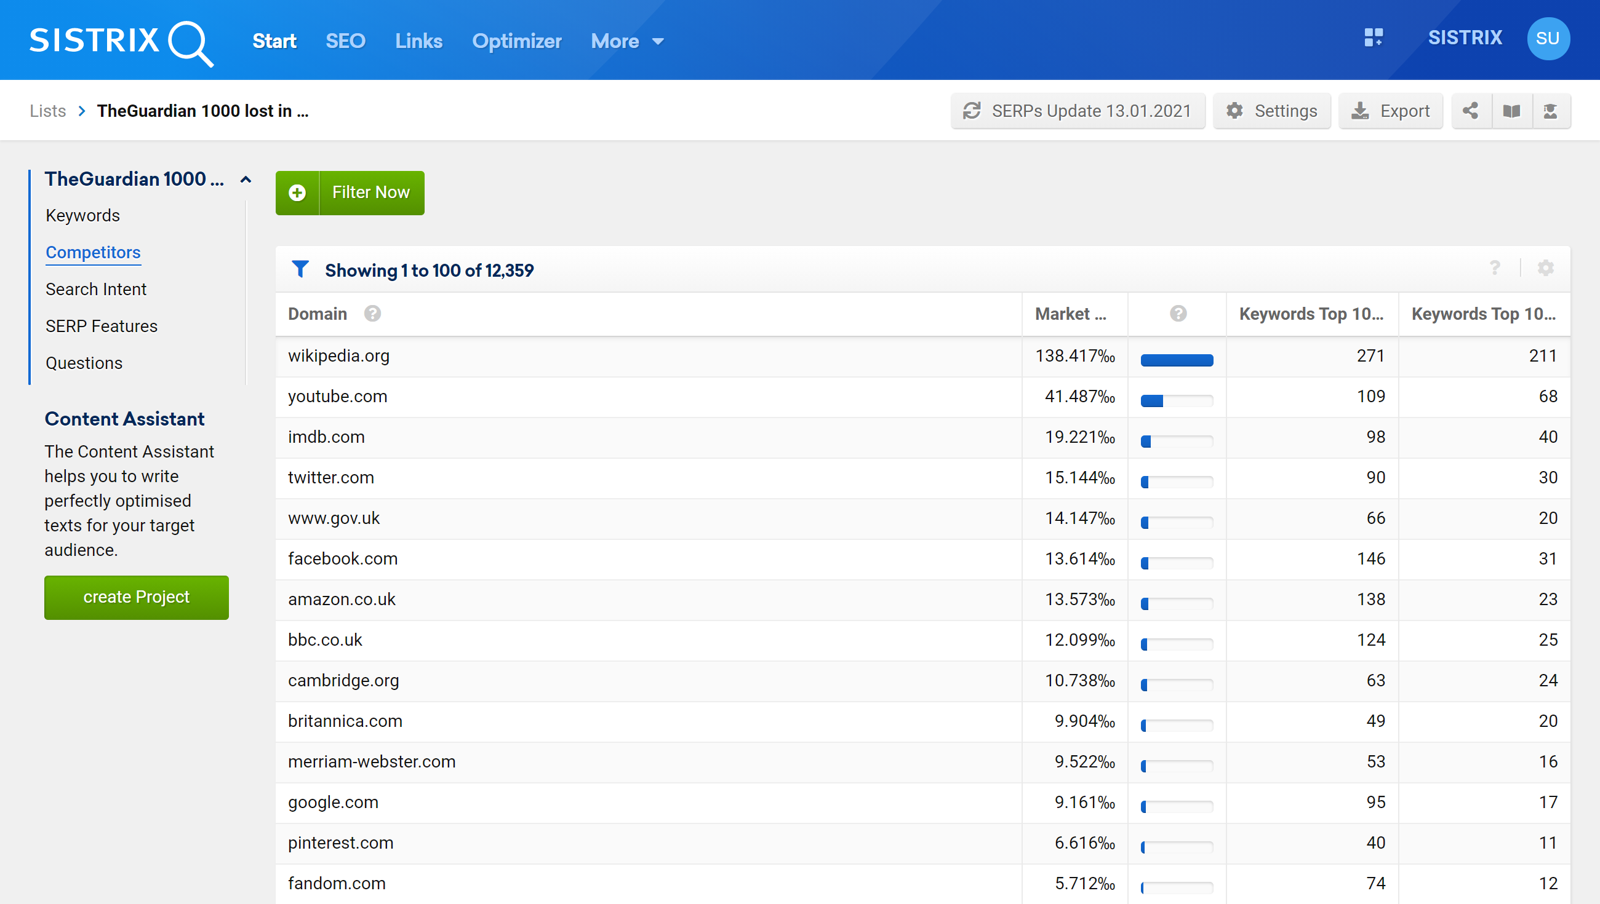The image size is (1600, 904).
Task: Open the table settings gear icon
Action: click(x=1545, y=268)
